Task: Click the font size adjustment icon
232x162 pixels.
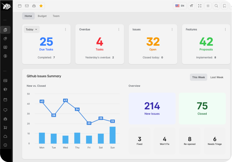Action: (x=191, y=6)
